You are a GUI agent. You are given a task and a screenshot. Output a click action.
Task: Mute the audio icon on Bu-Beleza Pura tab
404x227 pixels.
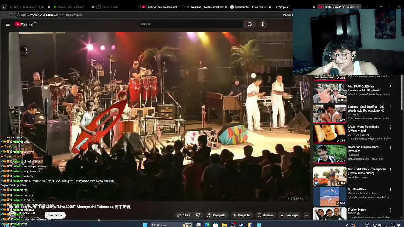click(x=325, y=7)
